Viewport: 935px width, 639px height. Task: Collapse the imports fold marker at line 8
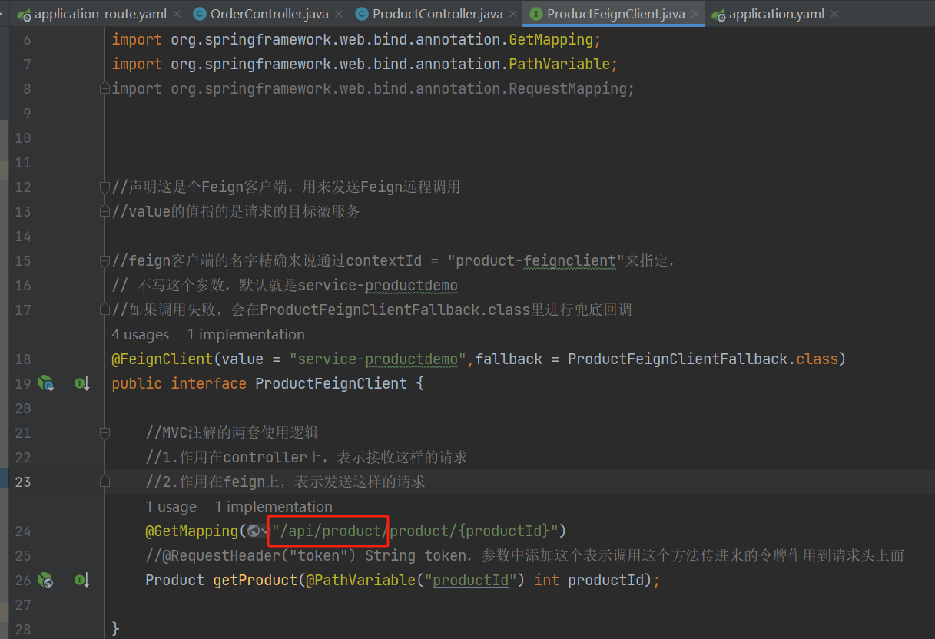(x=104, y=89)
